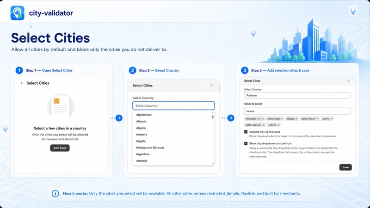Viewport: 370px width, 208px height.
Task: Remove the Adam Wehani city tag
Action: click(264, 125)
